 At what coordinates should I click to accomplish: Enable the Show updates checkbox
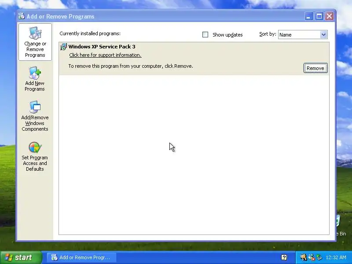[205, 35]
